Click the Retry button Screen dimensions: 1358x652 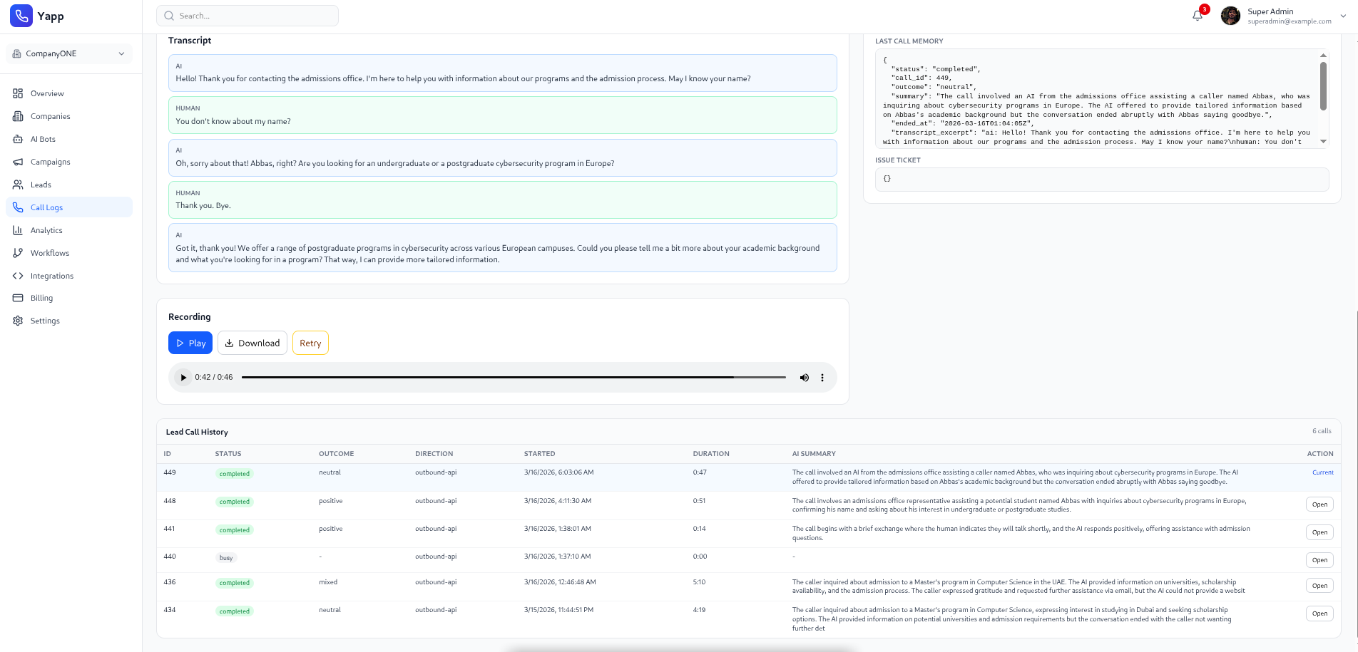point(310,343)
